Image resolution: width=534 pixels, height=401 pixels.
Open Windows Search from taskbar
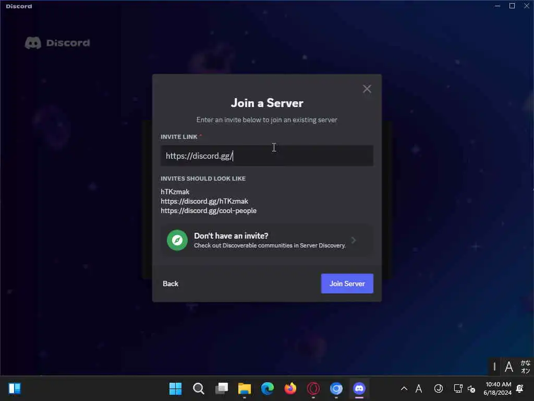[x=199, y=388]
